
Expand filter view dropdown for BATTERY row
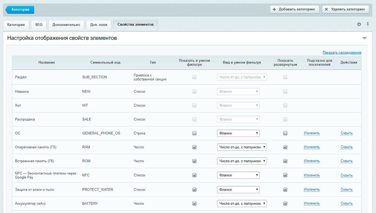click(242, 204)
